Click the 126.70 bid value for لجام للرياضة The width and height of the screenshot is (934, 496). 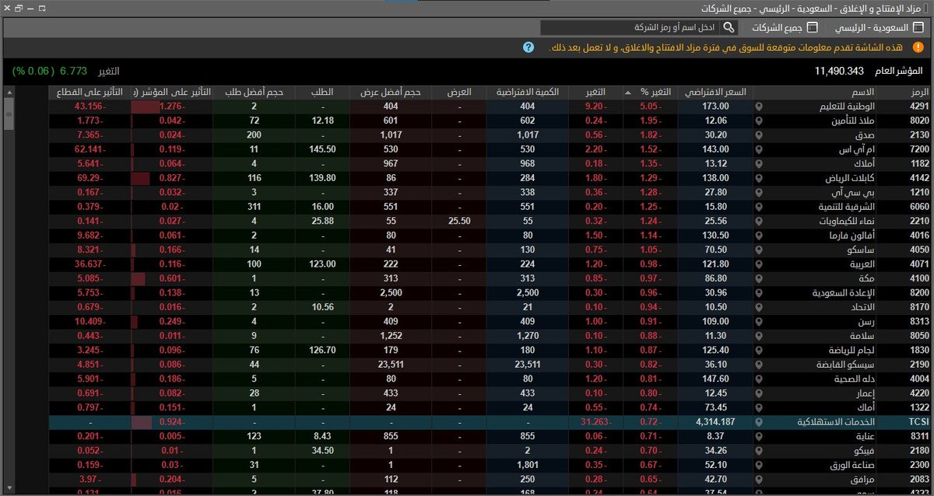click(x=321, y=351)
